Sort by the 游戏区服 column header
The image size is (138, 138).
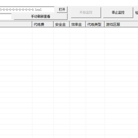pyautogui.click(x=121, y=24)
